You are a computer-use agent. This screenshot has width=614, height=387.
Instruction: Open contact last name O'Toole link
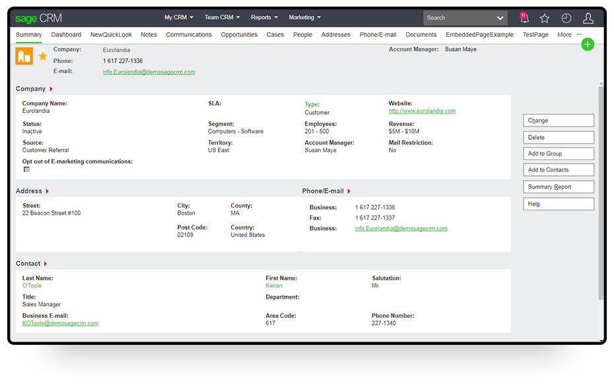point(32,285)
